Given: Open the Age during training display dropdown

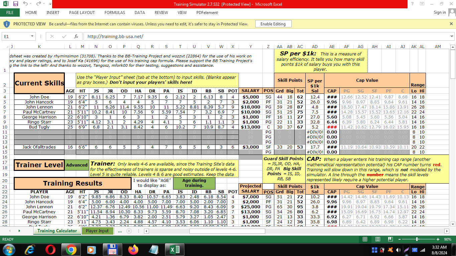Looking at the screenshot, I should pyautogui.click(x=194, y=183).
